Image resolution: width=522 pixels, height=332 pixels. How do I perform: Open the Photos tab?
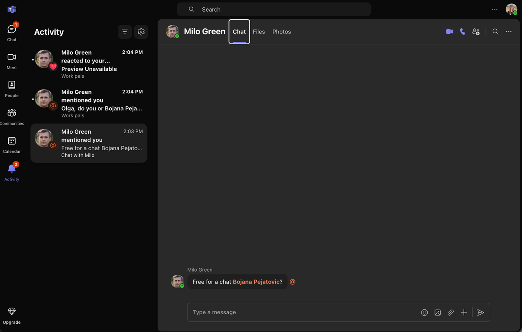click(x=281, y=31)
